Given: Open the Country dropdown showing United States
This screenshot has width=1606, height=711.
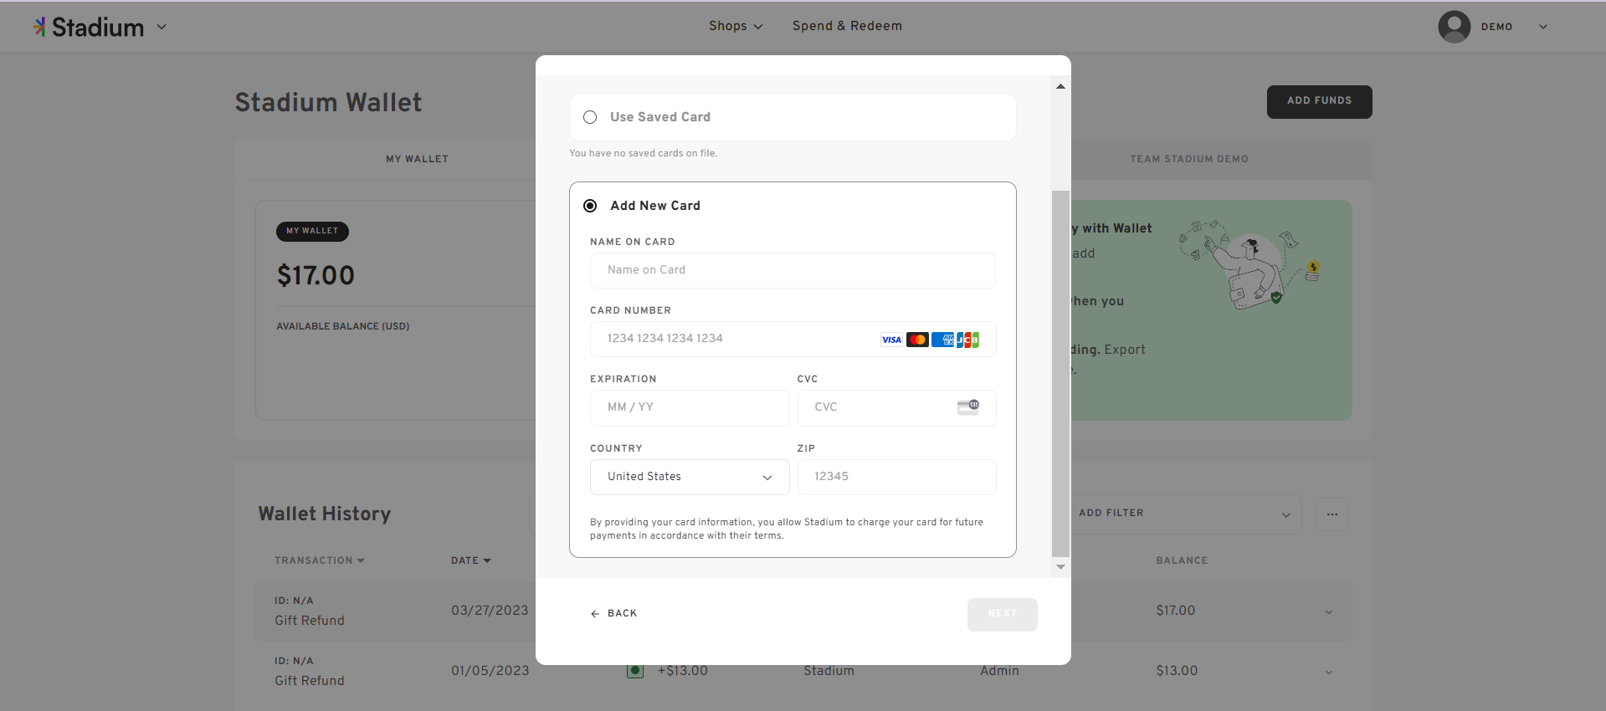Looking at the screenshot, I should click(x=690, y=477).
